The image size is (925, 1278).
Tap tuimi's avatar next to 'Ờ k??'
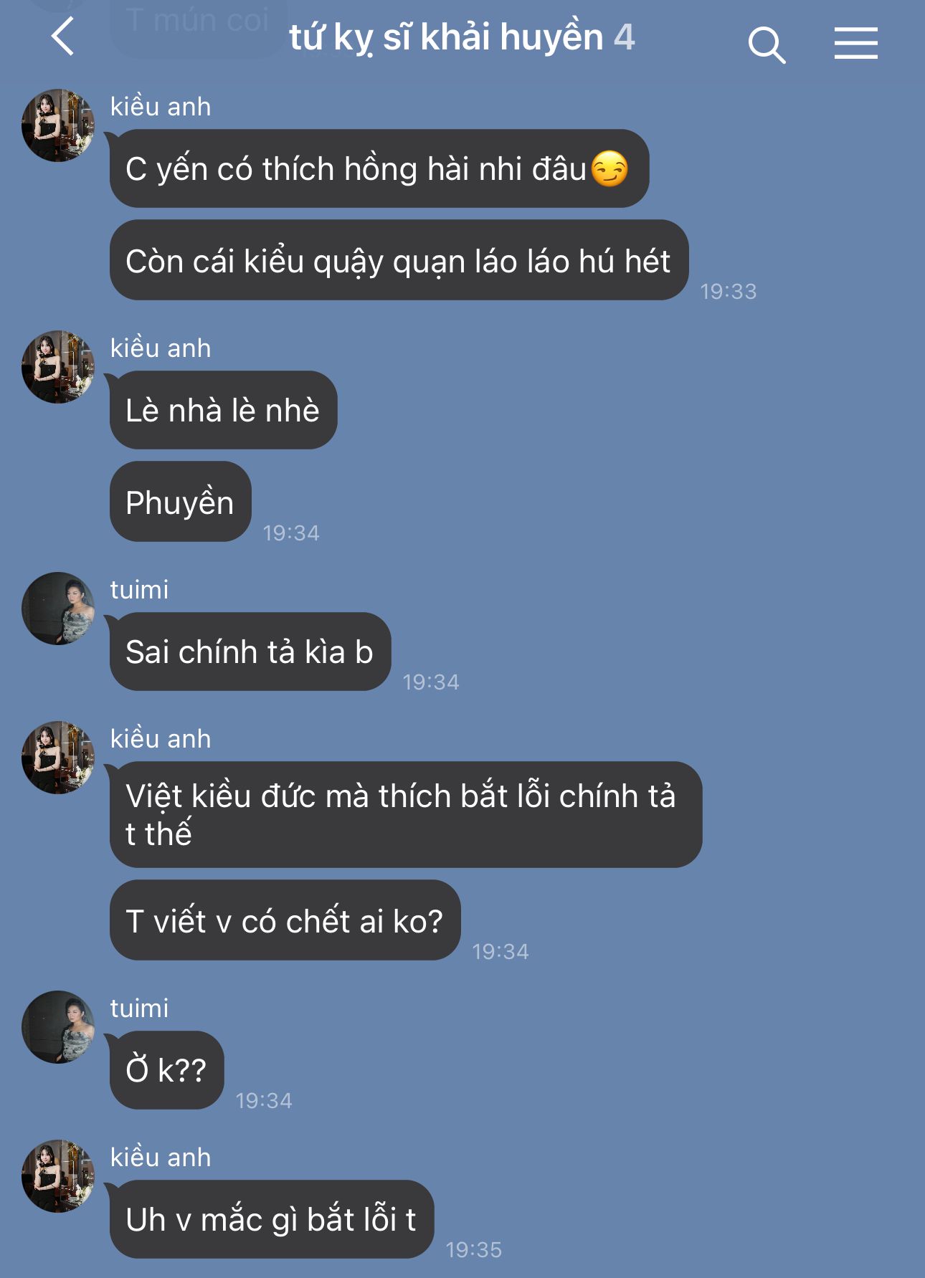(58, 1027)
